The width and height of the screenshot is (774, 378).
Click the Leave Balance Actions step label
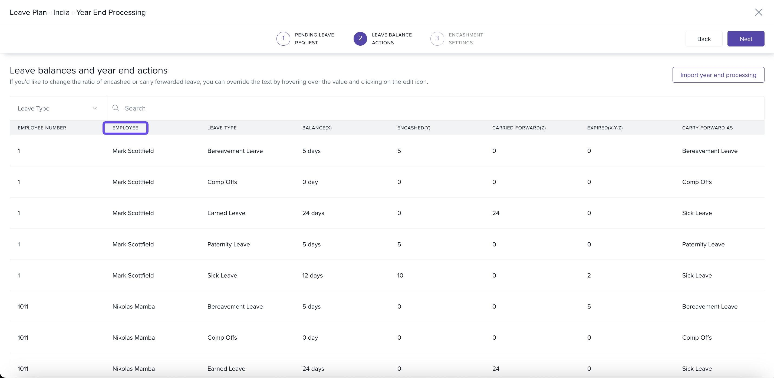point(392,39)
